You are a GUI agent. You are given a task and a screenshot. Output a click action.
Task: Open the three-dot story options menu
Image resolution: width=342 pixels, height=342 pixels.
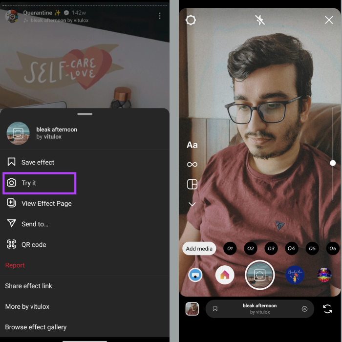click(x=160, y=16)
